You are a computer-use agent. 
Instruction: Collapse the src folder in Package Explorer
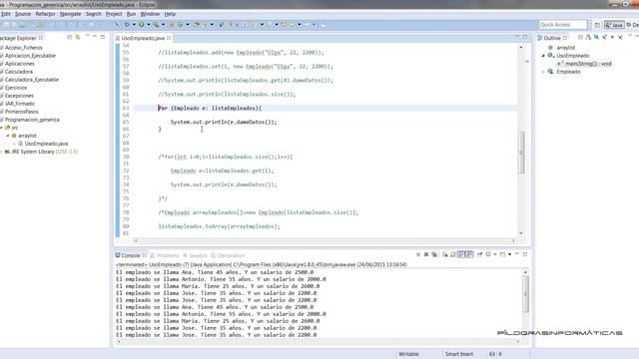point(2,128)
